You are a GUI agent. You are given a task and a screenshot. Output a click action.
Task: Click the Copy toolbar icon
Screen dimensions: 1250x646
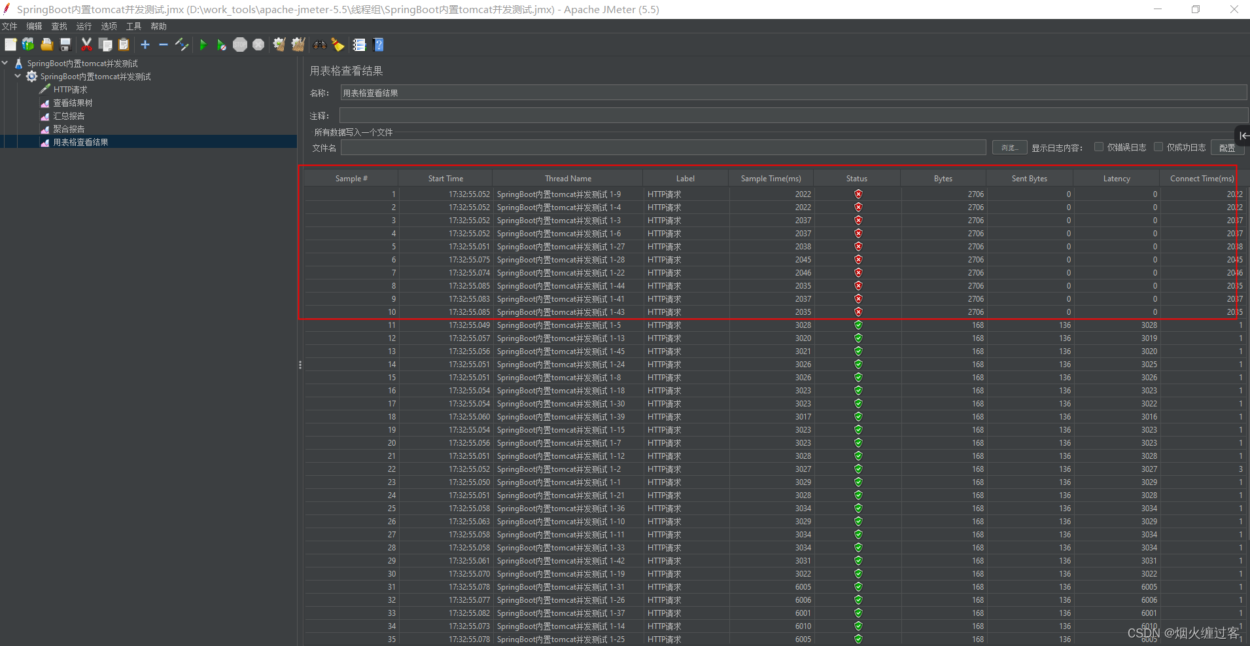pyautogui.click(x=105, y=45)
